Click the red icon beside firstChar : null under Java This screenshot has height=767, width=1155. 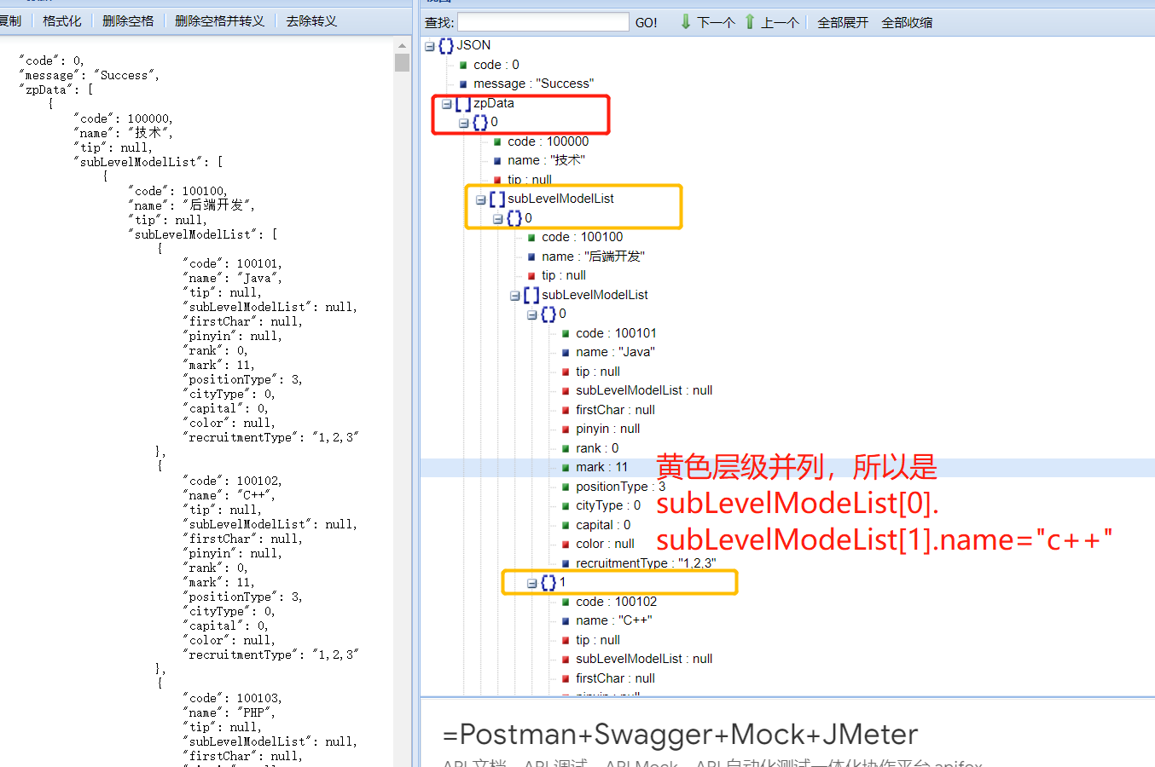pos(566,411)
